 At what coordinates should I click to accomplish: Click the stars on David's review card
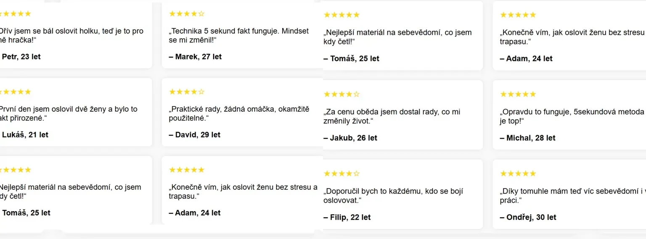186,92
